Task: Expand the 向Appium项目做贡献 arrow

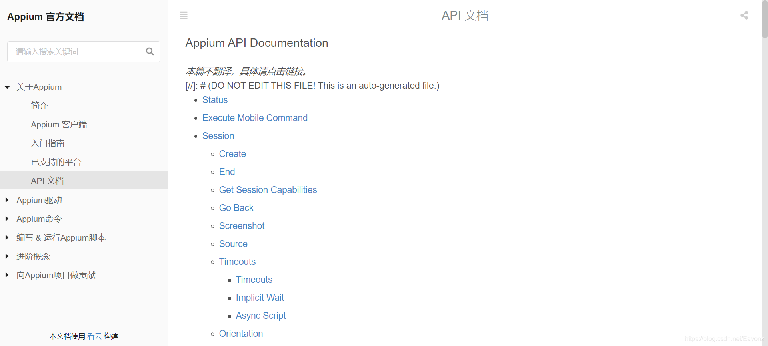Action: point(7,275)
